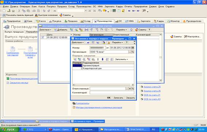This screenshot has height=132, width=207.
Task: Expand main toolbar search field dropdown arrow
Action: point(86,11)
